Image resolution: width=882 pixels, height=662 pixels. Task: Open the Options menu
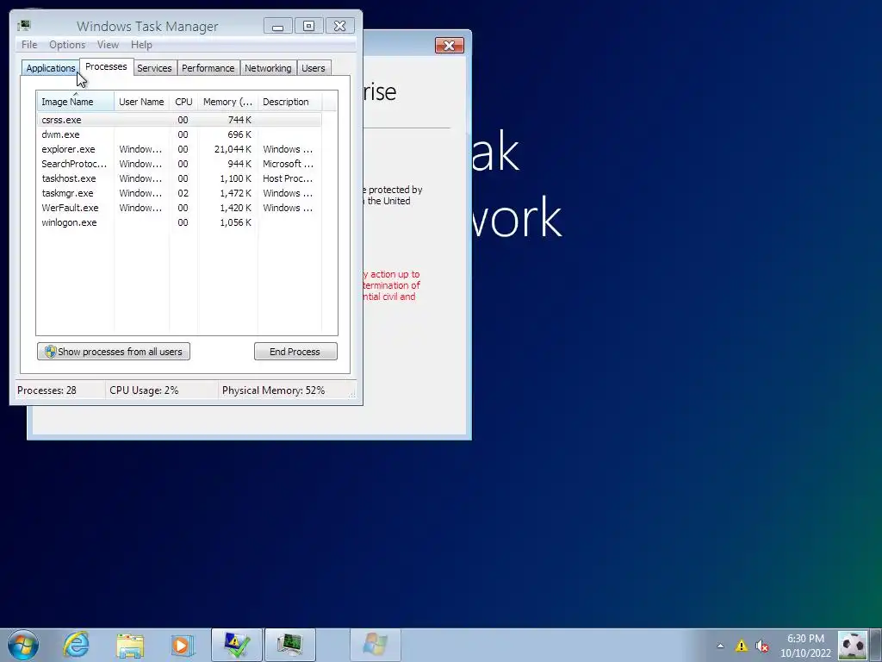67,45
